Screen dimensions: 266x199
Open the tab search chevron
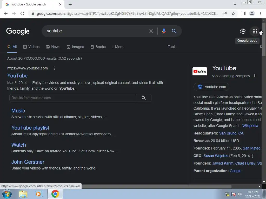(x=235, y=4)
